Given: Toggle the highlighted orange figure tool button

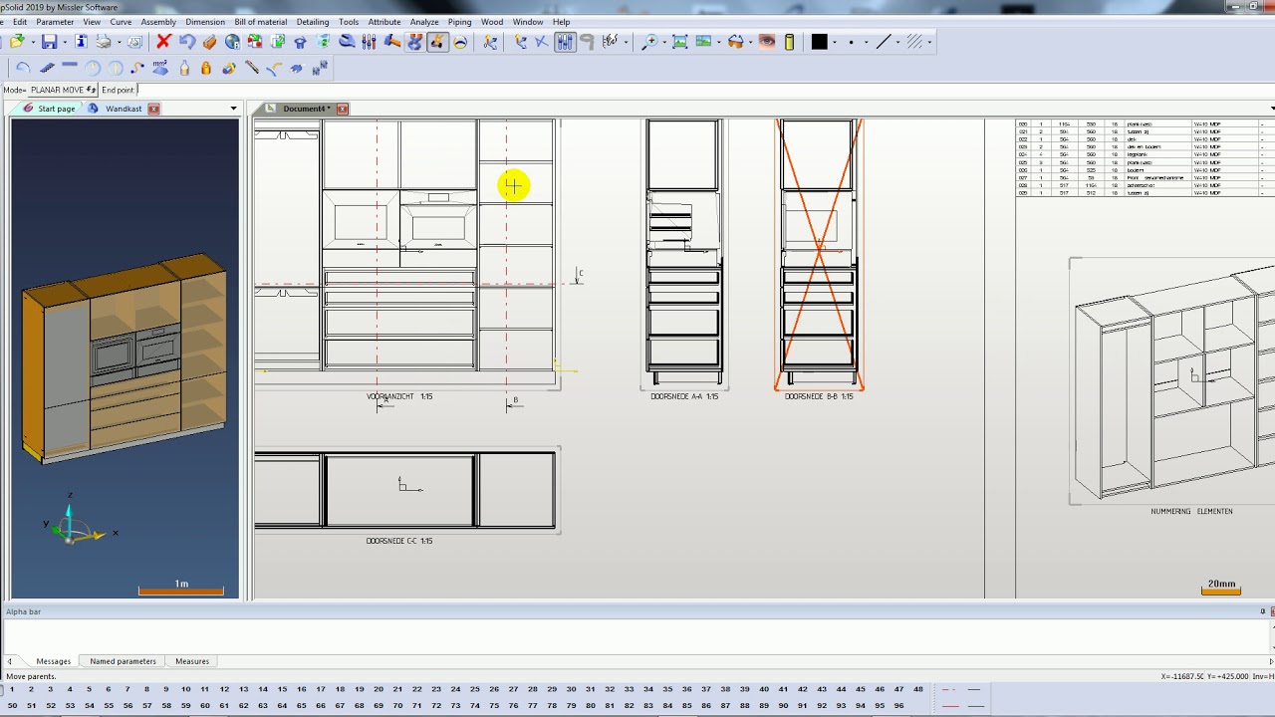Looking at the screenshot, I should pyautogui.click(x=437, y=42).
